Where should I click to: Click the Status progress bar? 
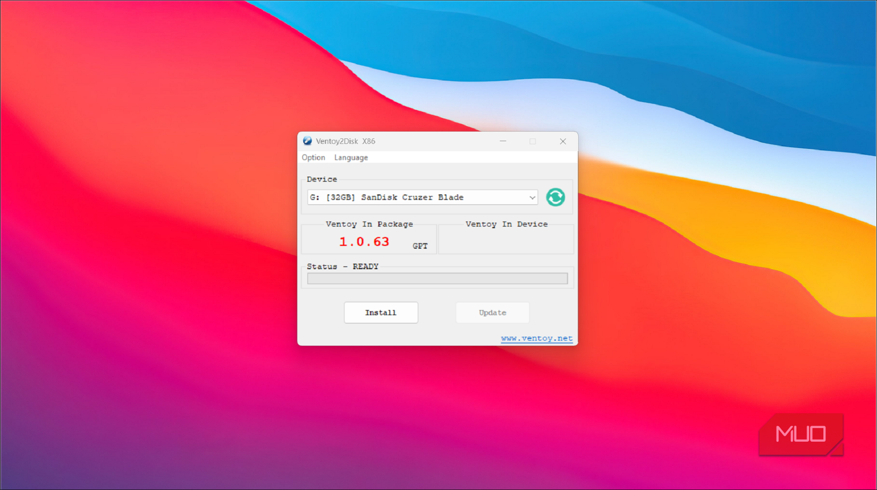(x=437, y=278)
